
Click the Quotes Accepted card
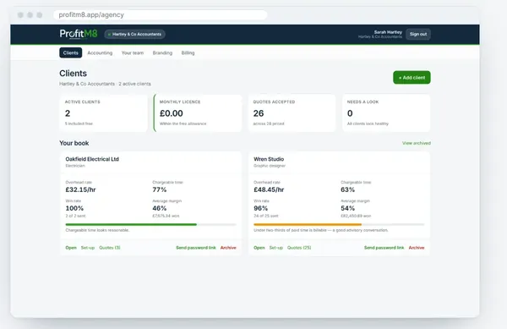point(292,112)
